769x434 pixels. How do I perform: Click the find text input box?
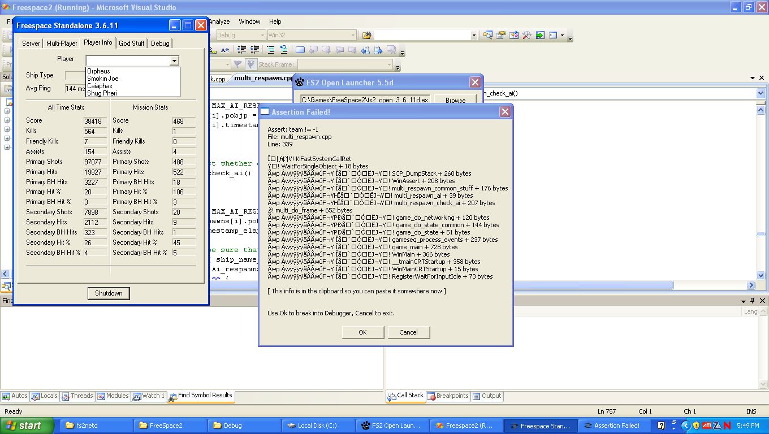(x=423, y=35)
